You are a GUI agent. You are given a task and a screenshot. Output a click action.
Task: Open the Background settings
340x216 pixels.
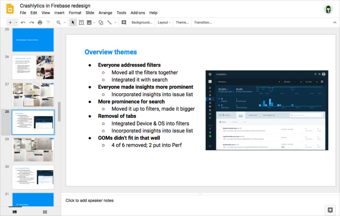pyautogui.click(x=142, y=22)
